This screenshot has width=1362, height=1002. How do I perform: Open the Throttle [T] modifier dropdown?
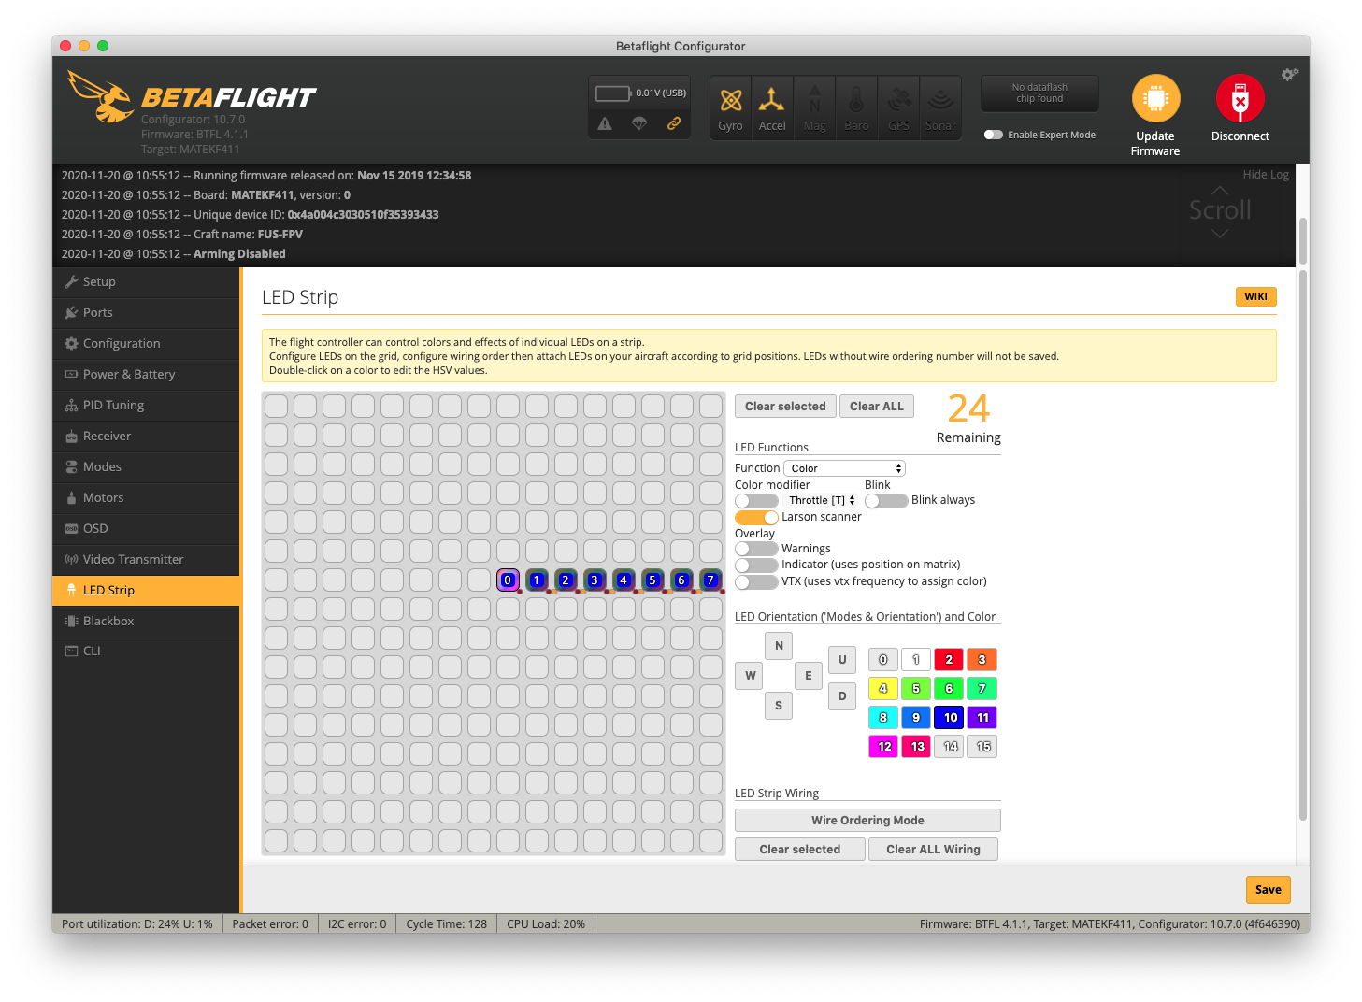coord(822,501)
